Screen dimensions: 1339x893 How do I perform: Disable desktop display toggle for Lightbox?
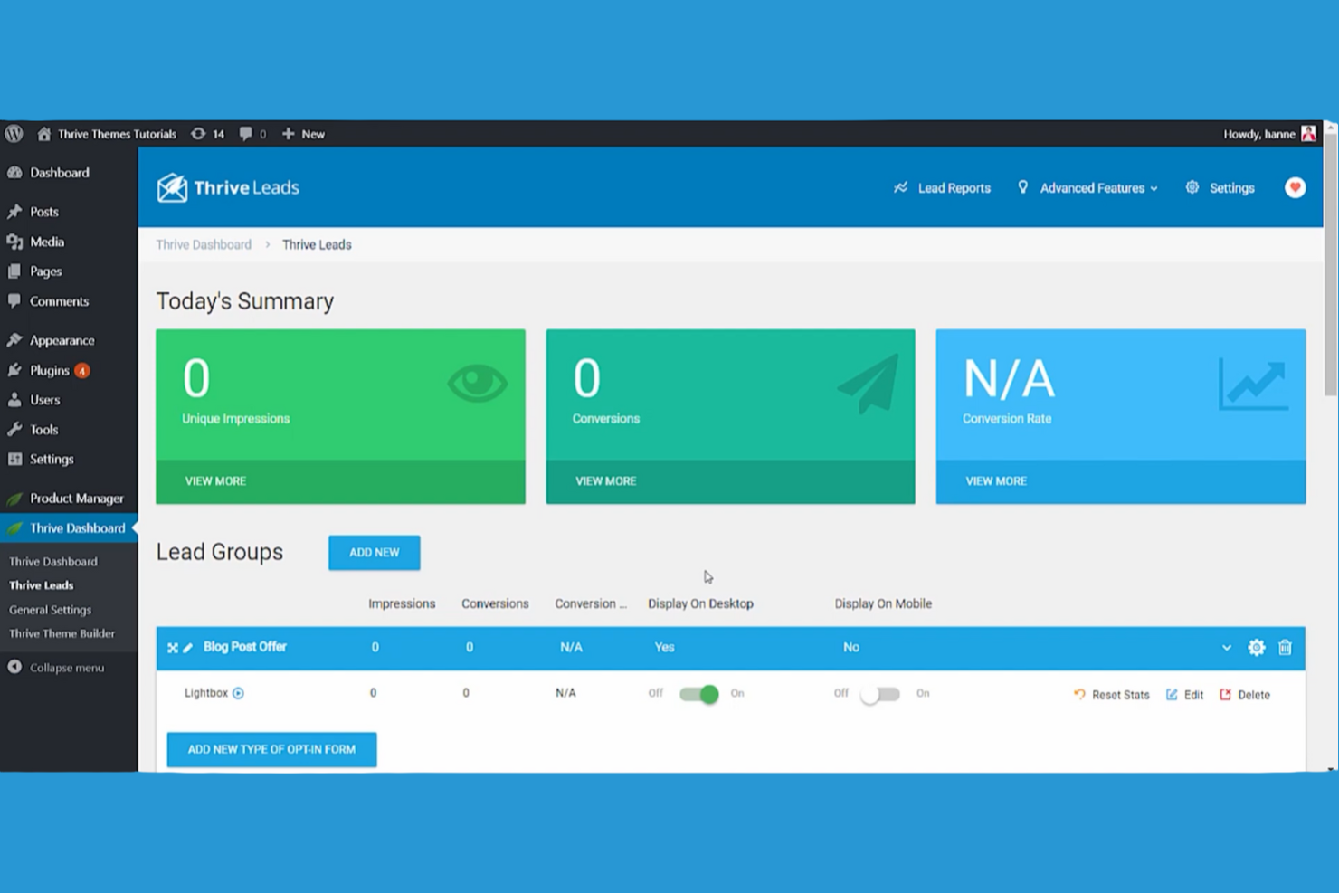698,694
